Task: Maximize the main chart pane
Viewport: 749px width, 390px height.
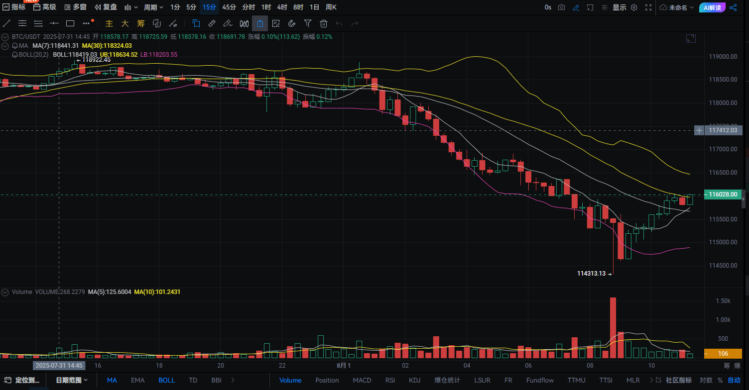Action: click(691, 38)
